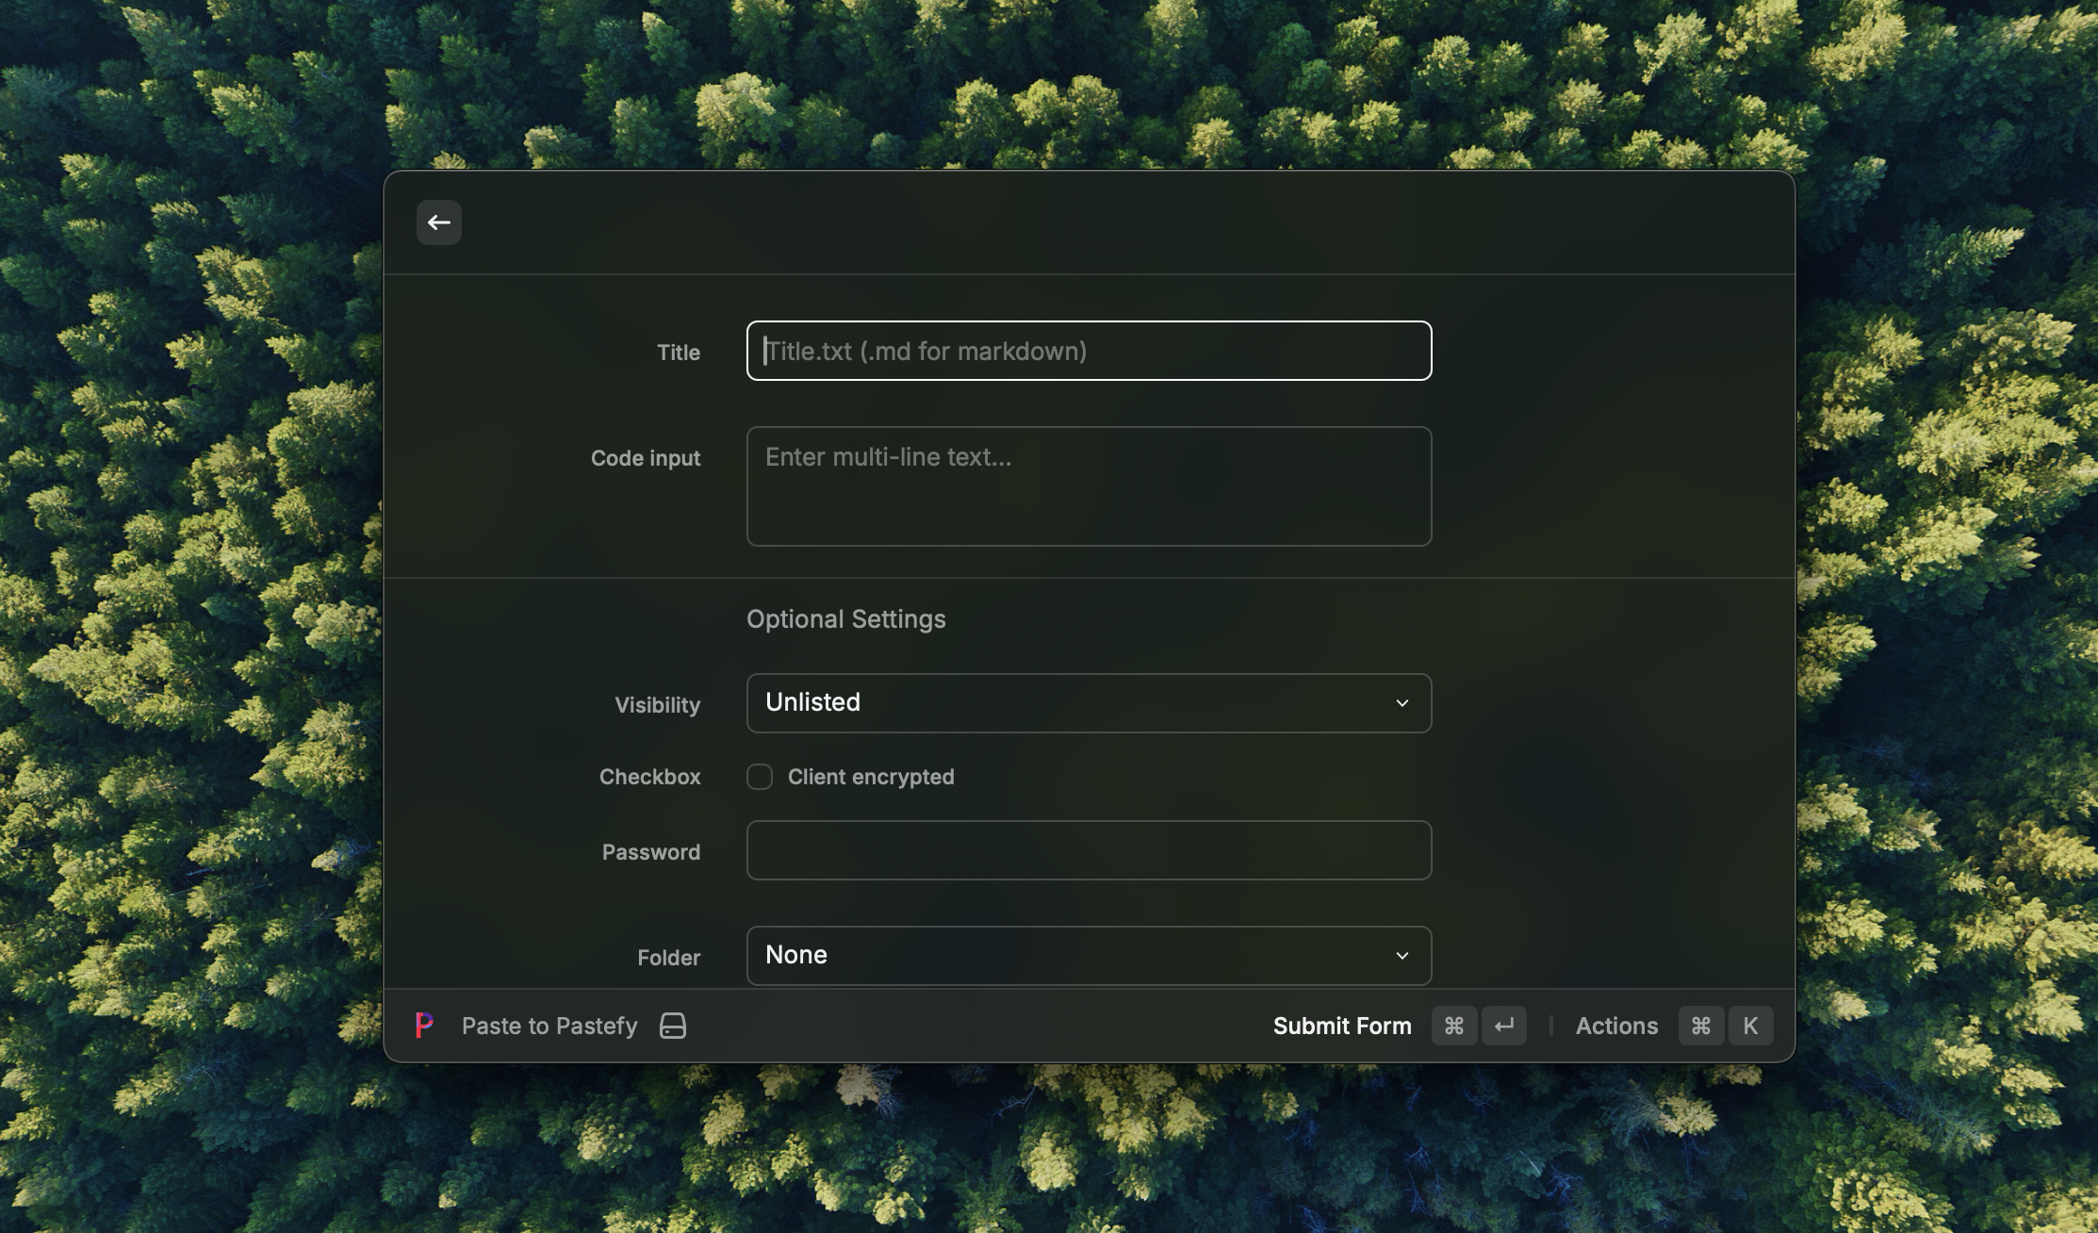Click the Command key icon next to Actions
The height and width of the screenshot is (1233, 2098).
[x=1701, y=1026]
